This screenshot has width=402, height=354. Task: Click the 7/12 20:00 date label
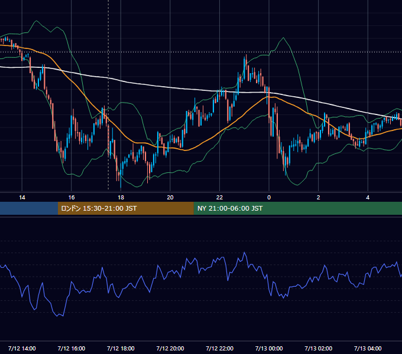pyautogui.click(x=170, y=348)
